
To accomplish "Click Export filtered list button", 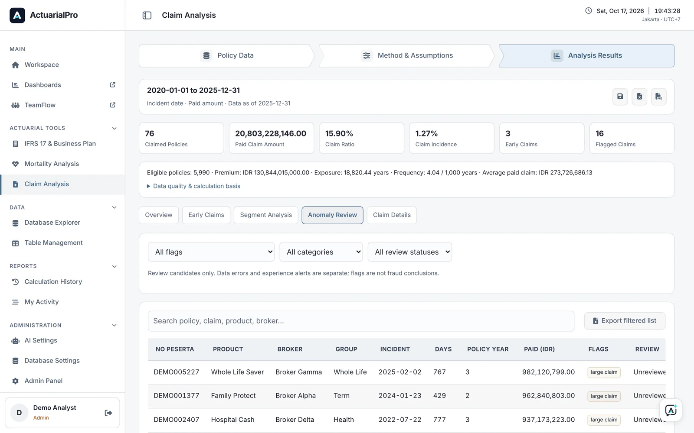I will pyautogui.click(x=625, y=321).
